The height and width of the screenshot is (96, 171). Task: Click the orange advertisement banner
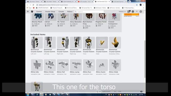click(131, 14)
